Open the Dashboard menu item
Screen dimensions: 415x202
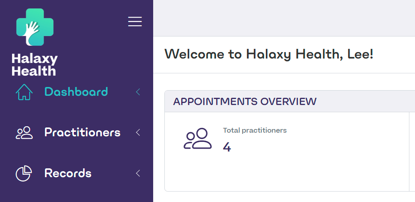pyautogui.click(x=76, y=92)
